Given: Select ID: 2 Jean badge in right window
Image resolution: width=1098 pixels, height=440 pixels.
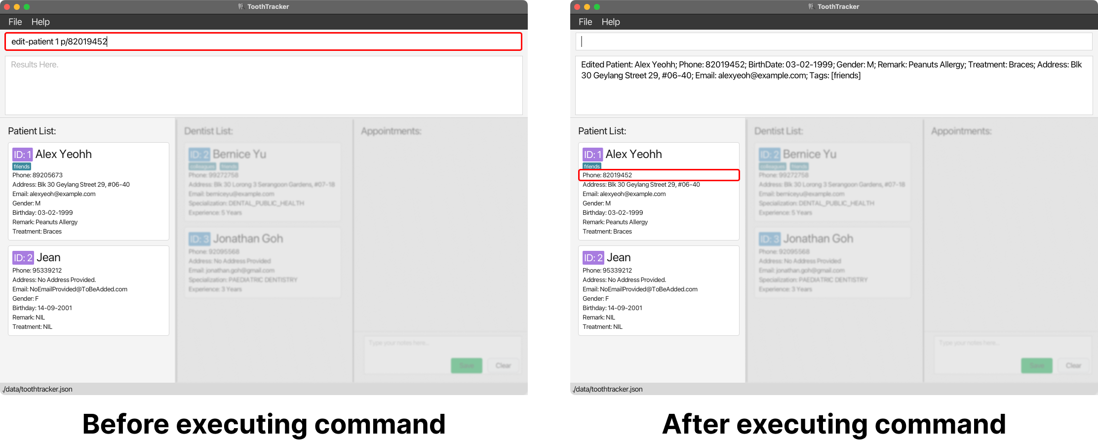Looking at the screenshot, I should (x=593, y=258).
